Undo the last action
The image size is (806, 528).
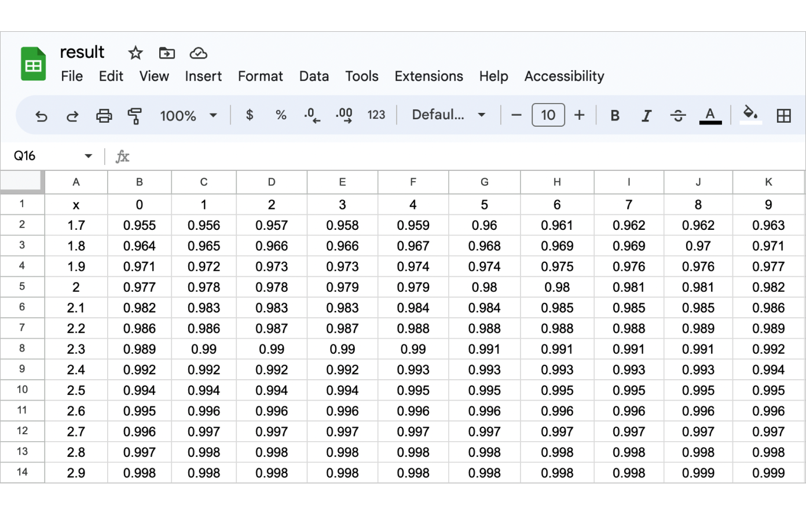[41, 116]
